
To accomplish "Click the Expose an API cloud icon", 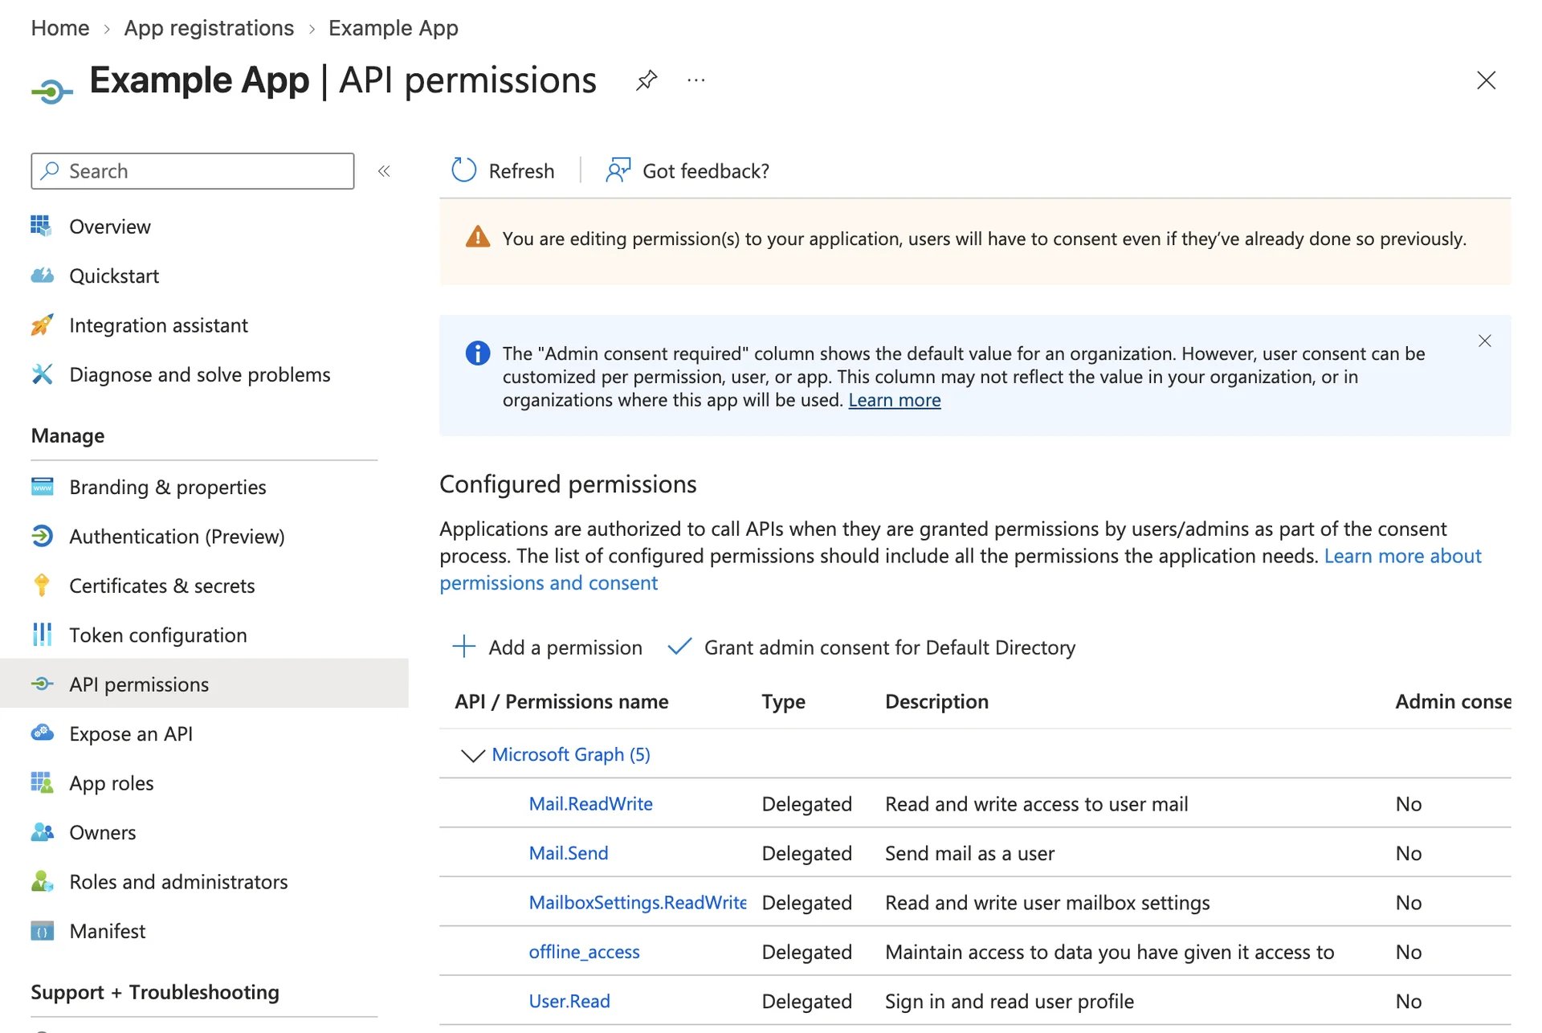I will click(42, 733).
